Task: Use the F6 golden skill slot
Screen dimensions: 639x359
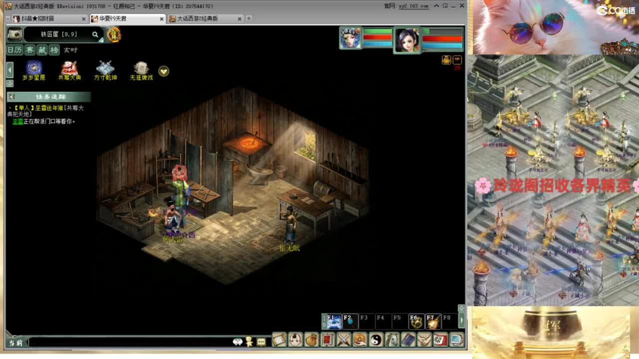Action: pos(416,321)
